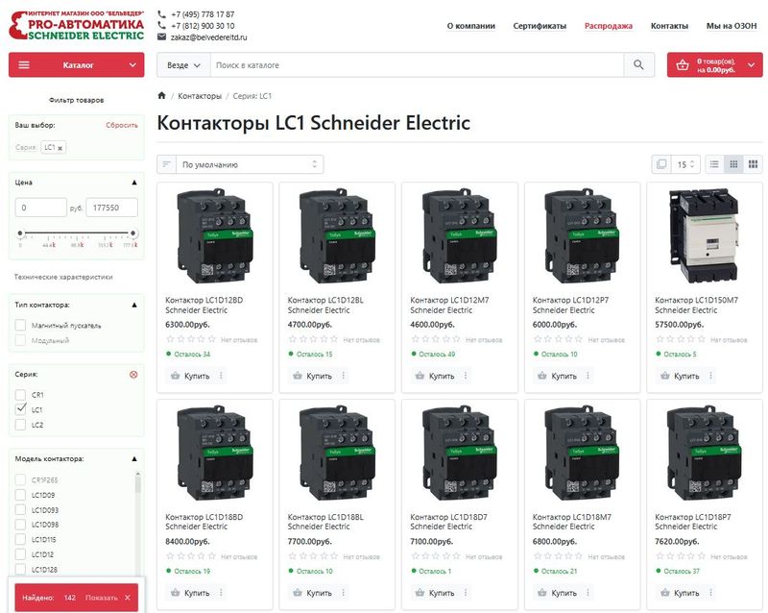Click the sort order icon beside По умолчанию
Viewport: 768px width, 613px height.
166,164
